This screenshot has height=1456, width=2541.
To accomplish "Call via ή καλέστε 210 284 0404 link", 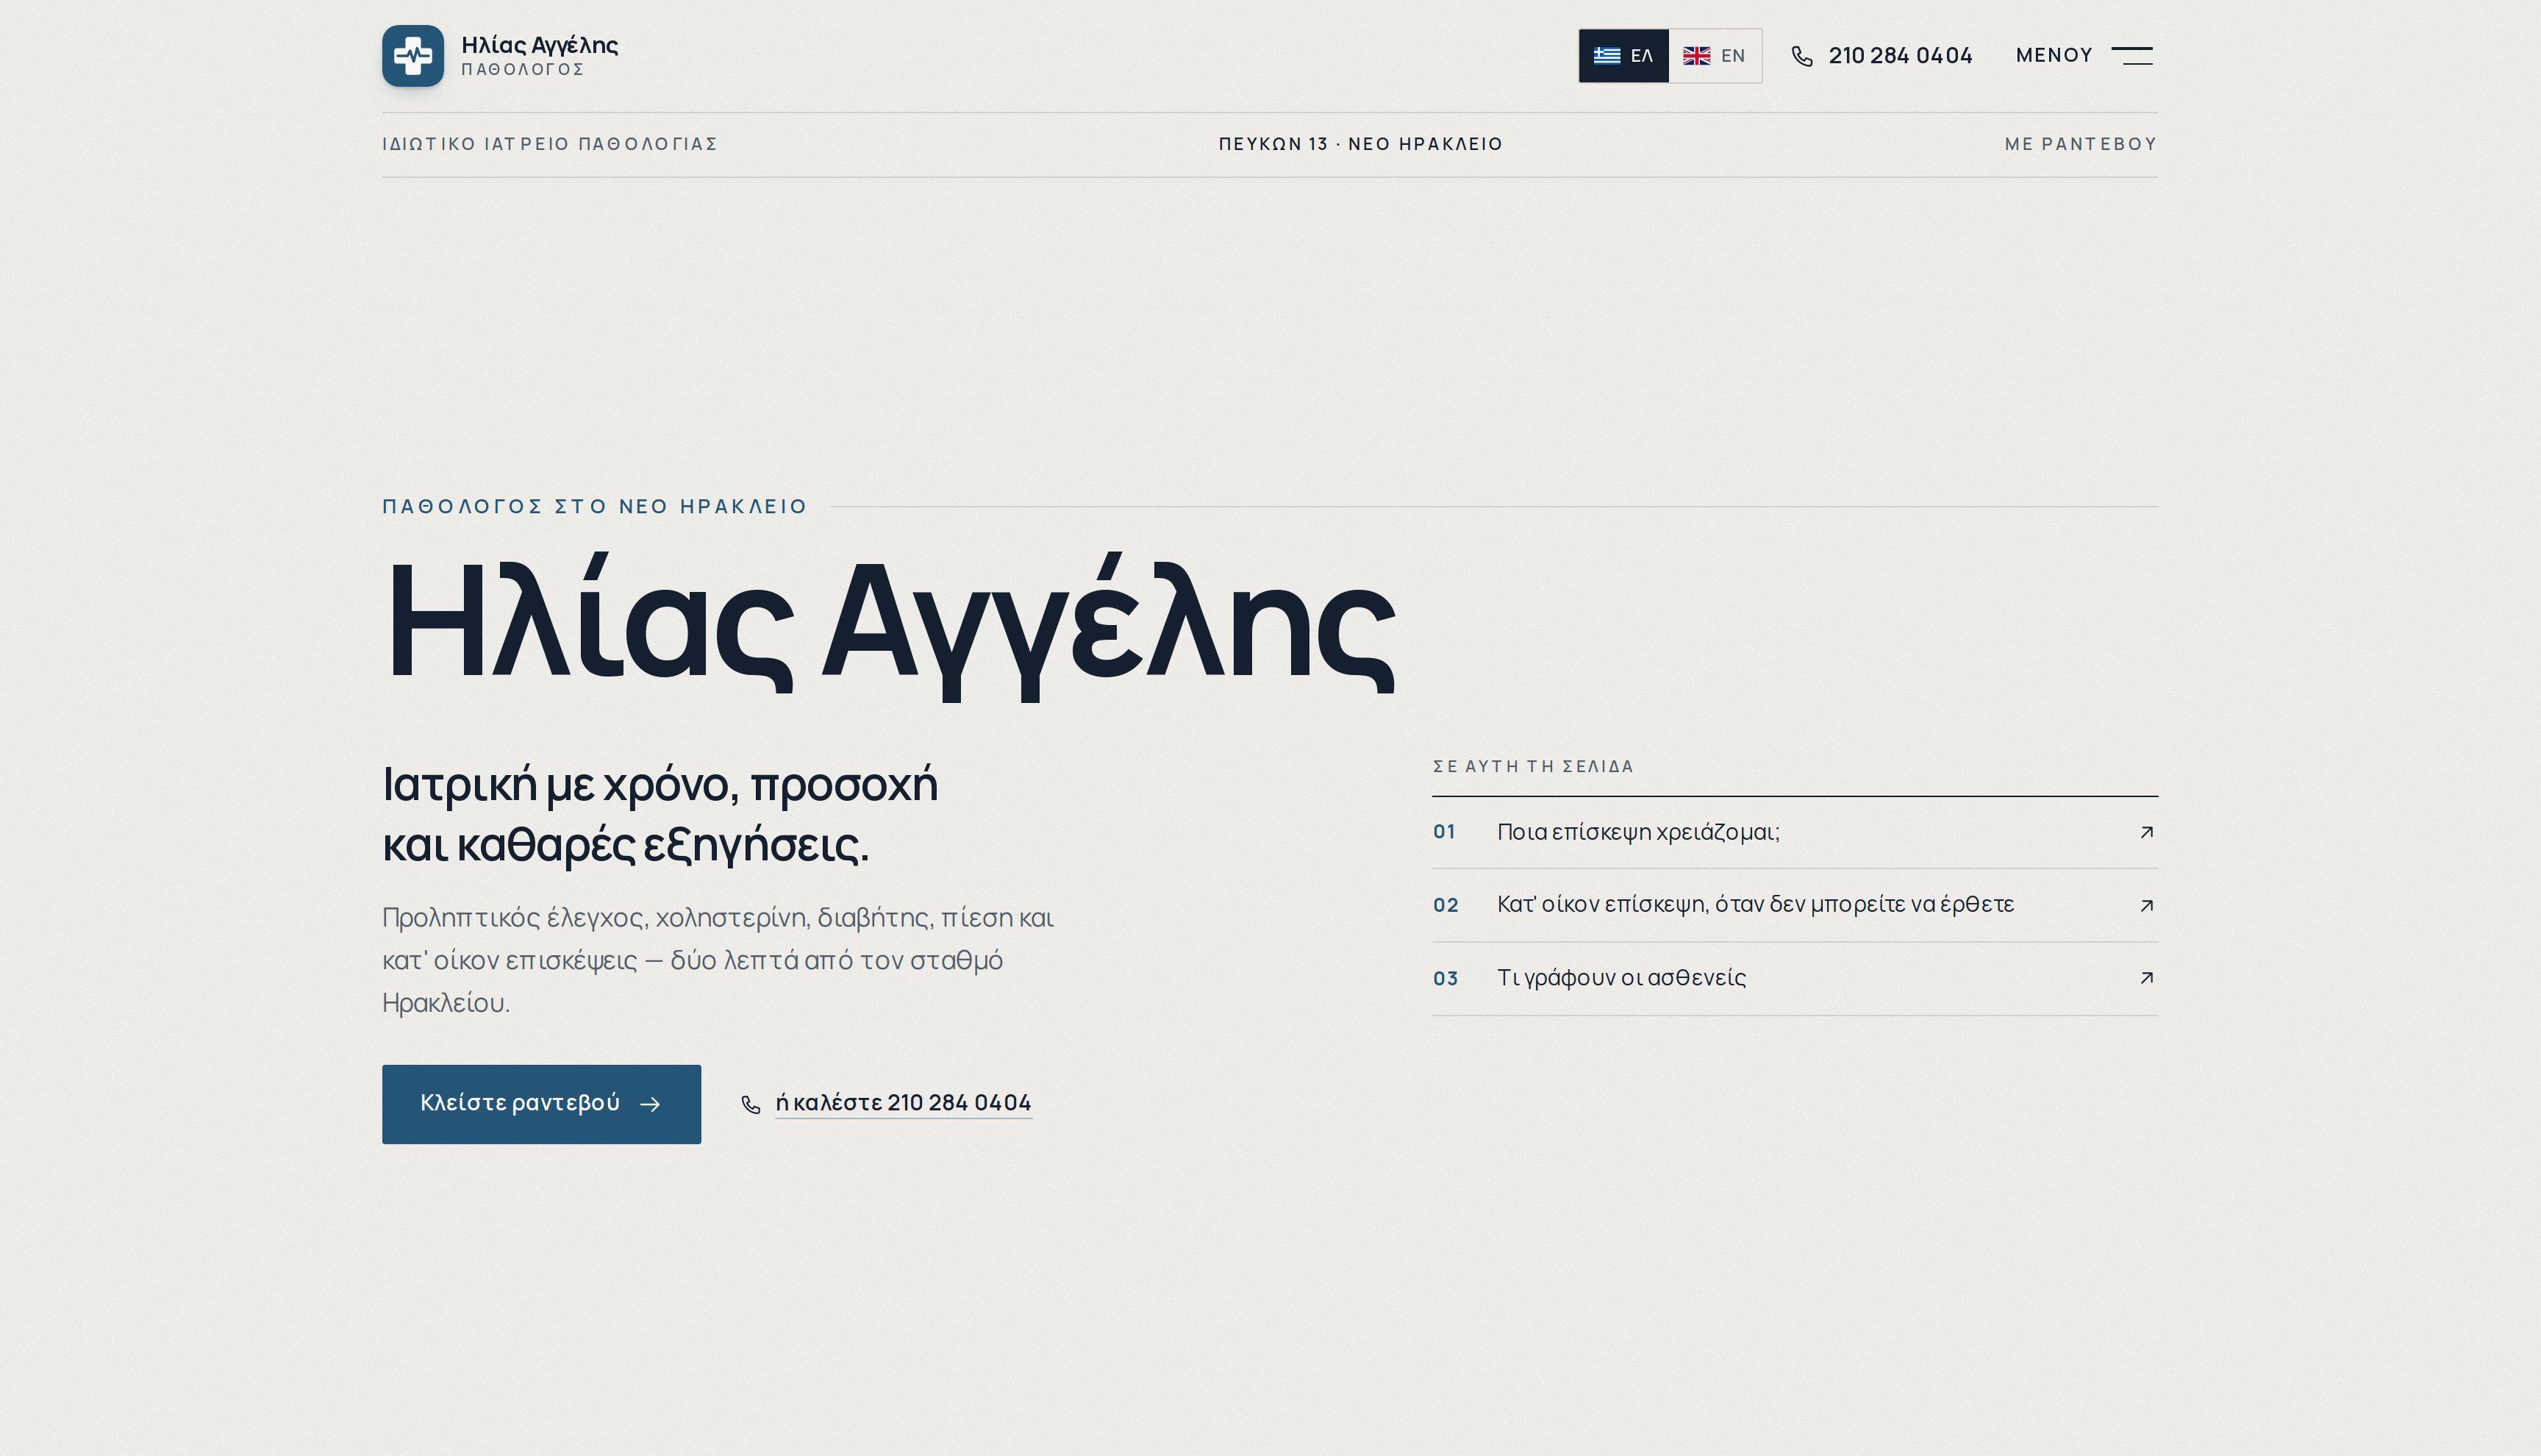I will point(904,1103).
